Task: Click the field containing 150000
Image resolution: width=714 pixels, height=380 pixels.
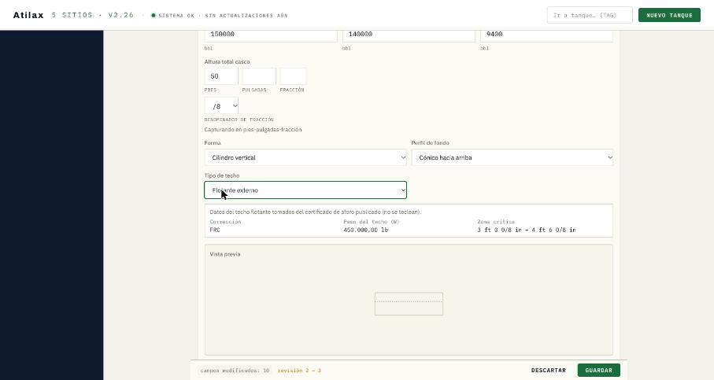Action: [x=271, y=35]
